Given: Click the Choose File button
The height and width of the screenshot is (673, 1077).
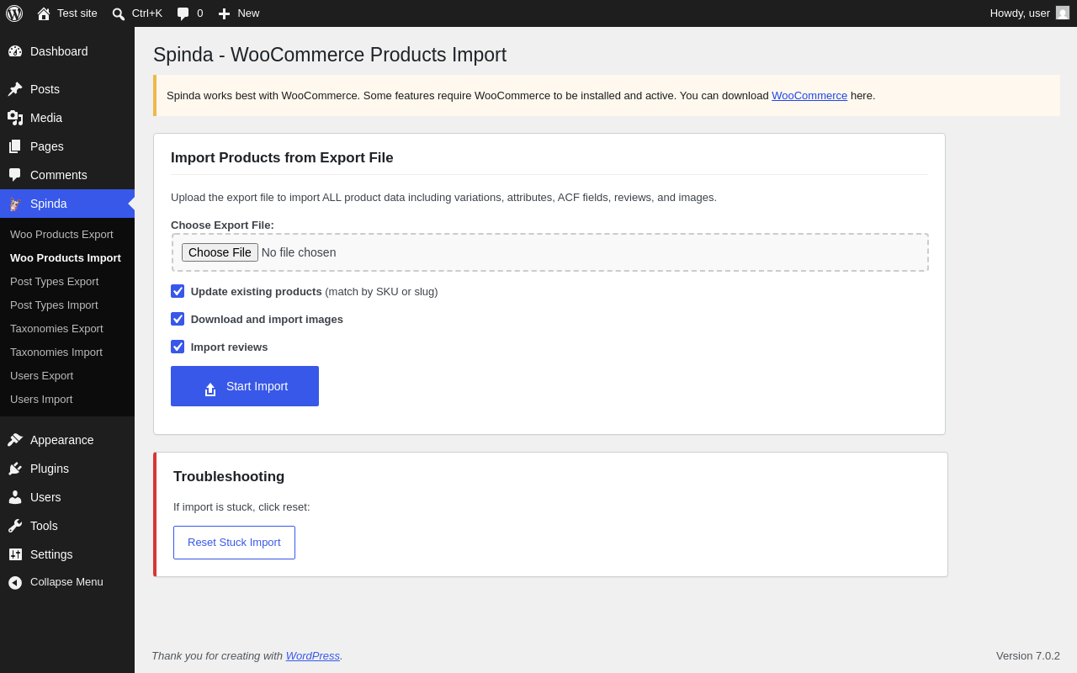Looking at the screenshot, I should pos(220,252).
